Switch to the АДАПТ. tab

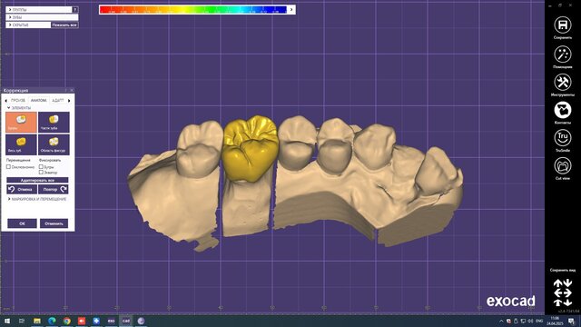coord(58,101)
